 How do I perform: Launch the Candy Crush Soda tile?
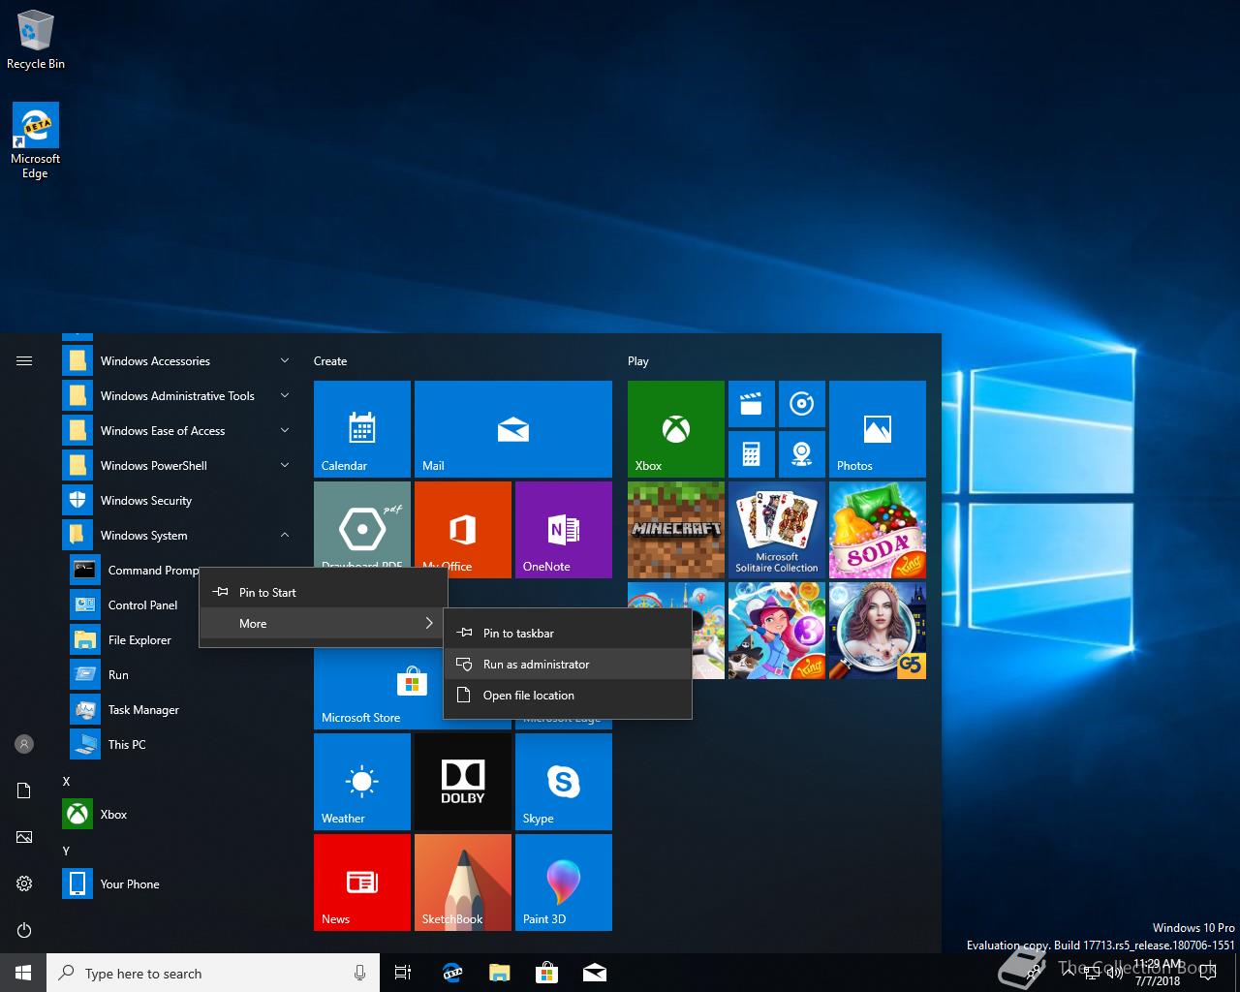[878, 530]
